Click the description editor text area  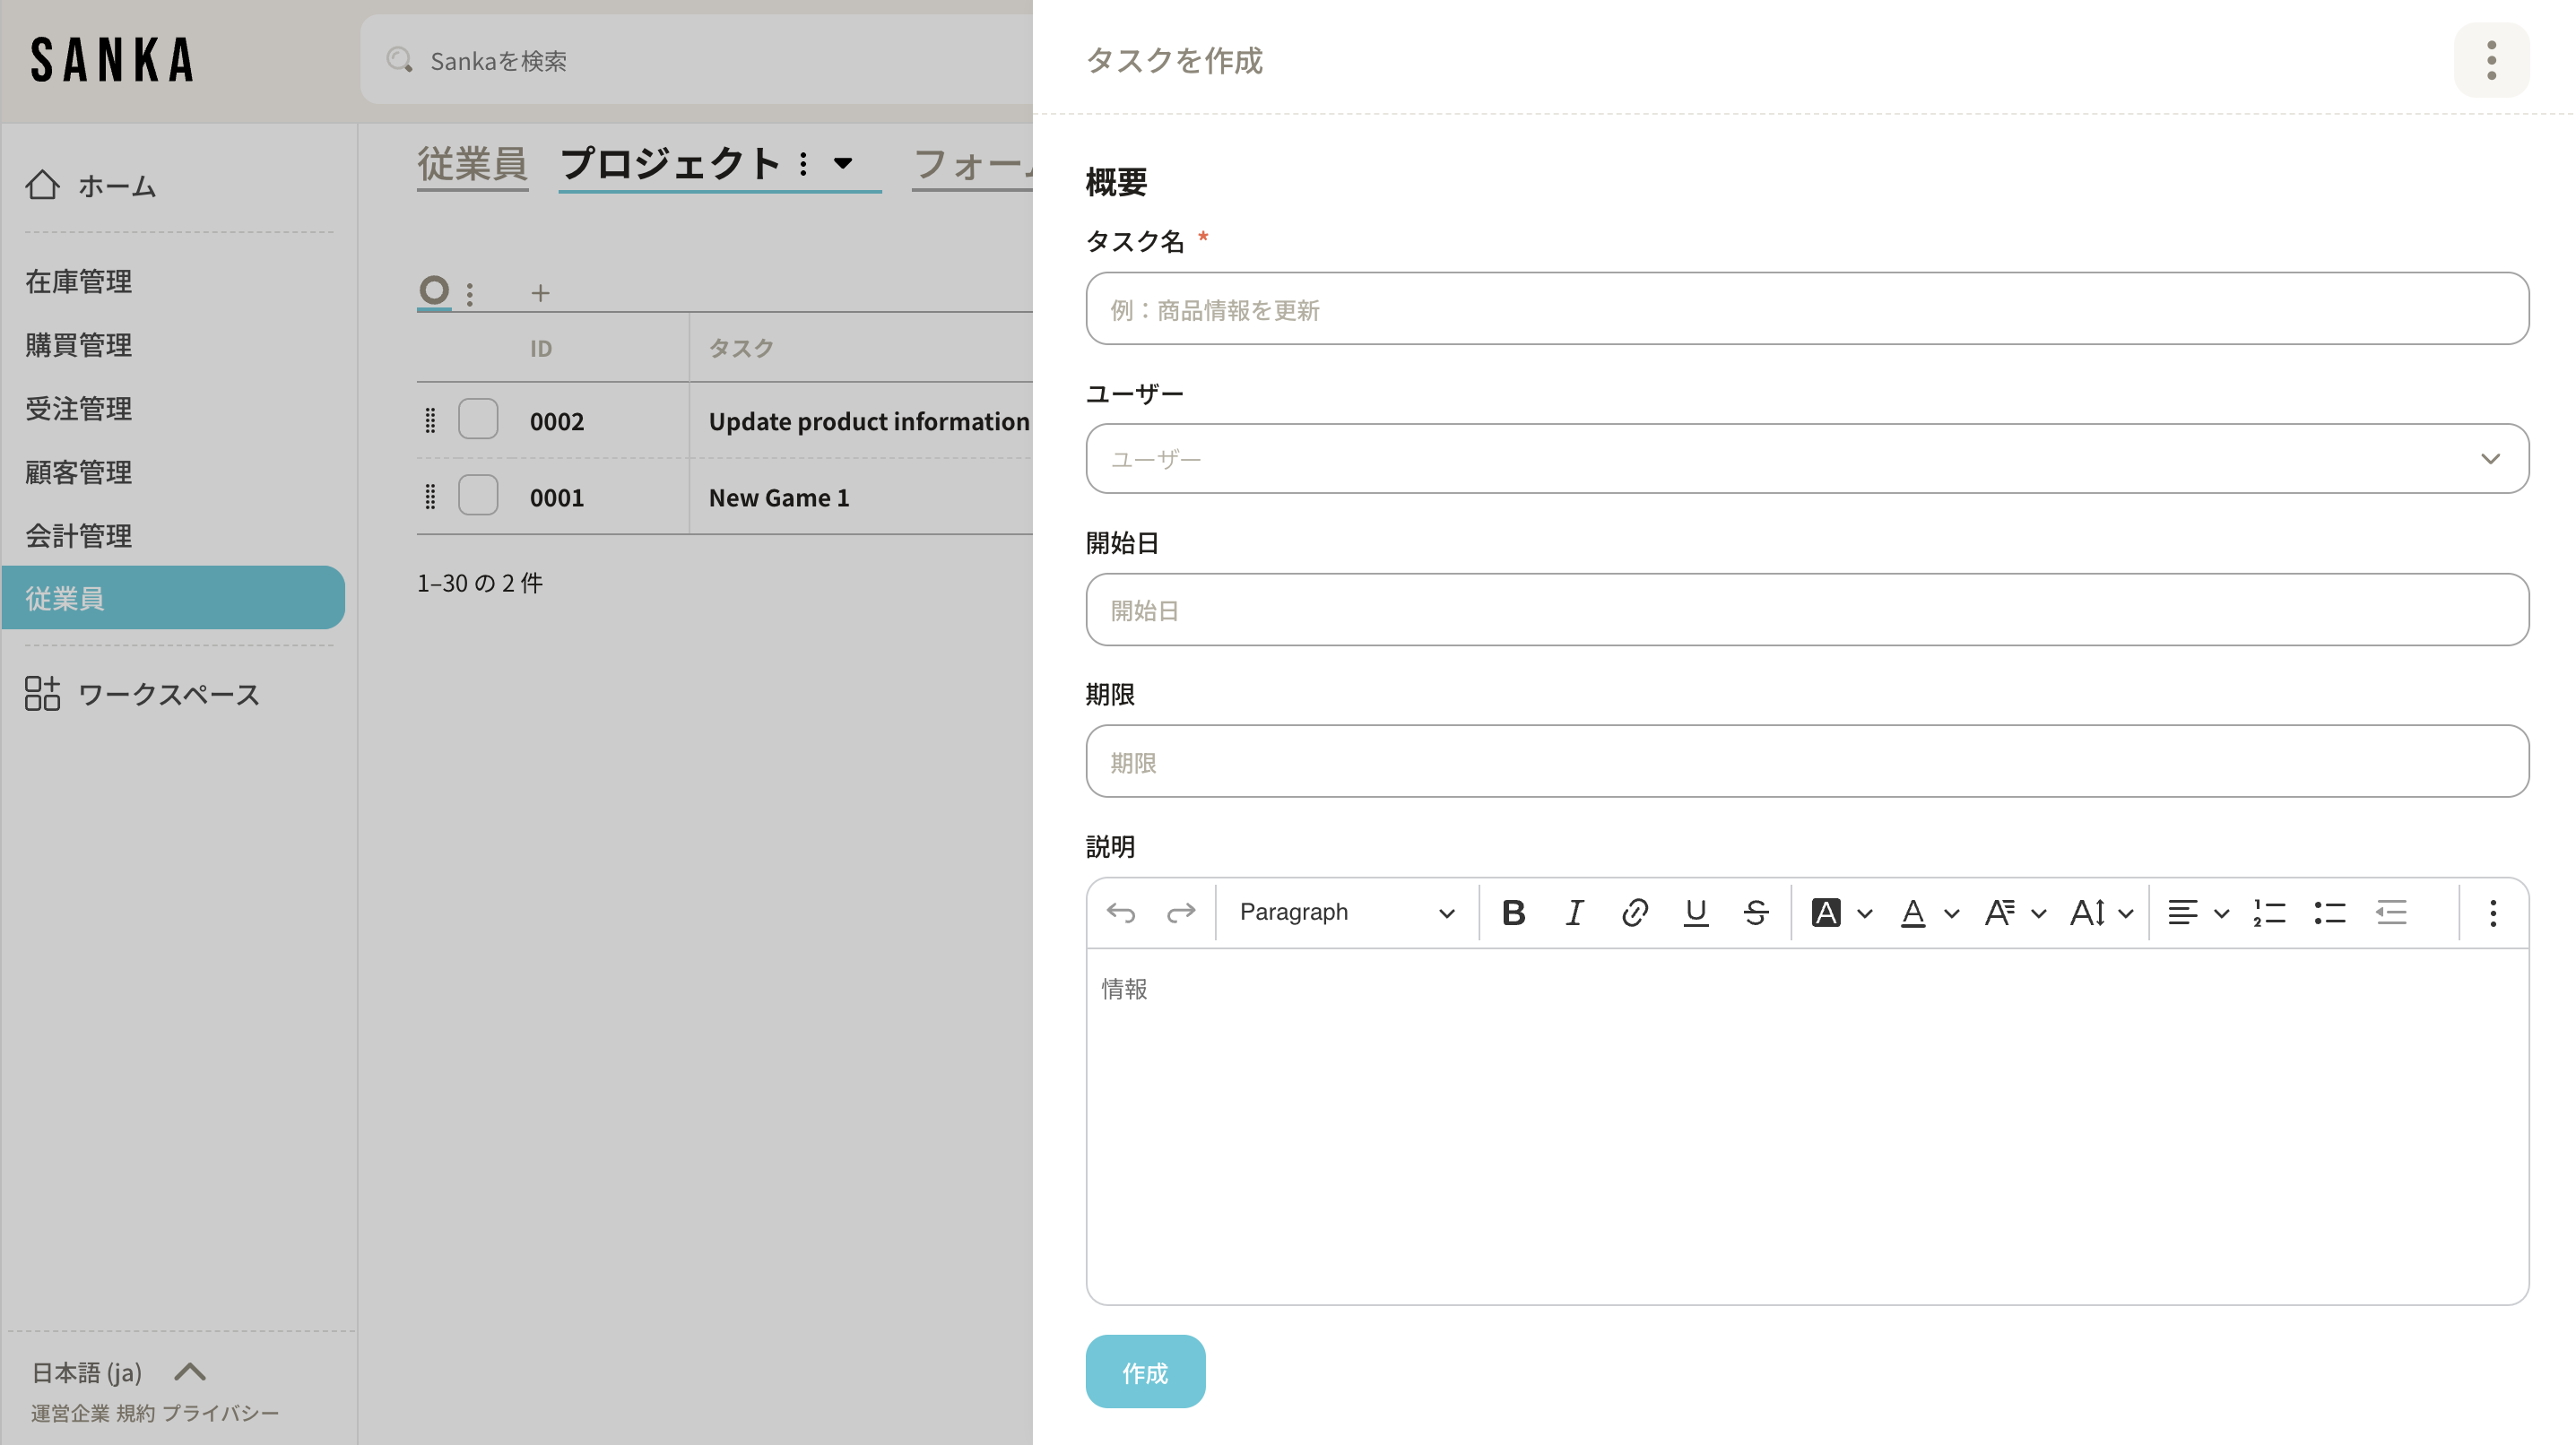pyautogui.click(x=1807, y=1126)
